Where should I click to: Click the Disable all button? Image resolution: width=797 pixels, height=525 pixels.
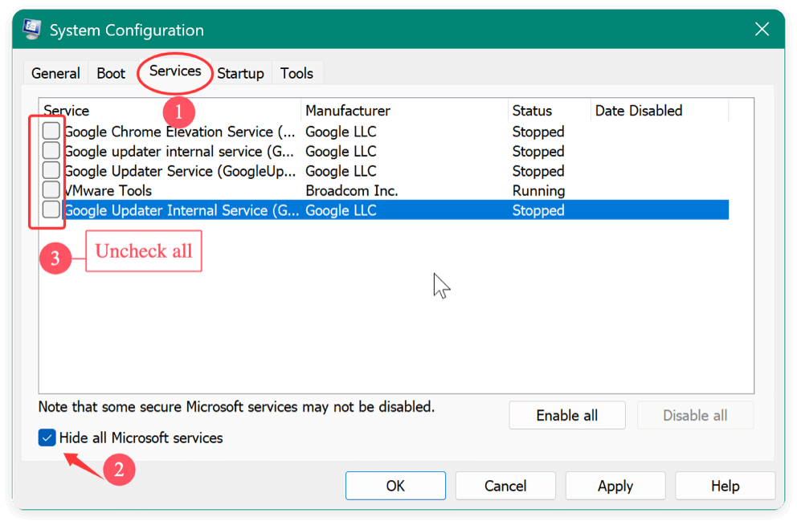694,415
